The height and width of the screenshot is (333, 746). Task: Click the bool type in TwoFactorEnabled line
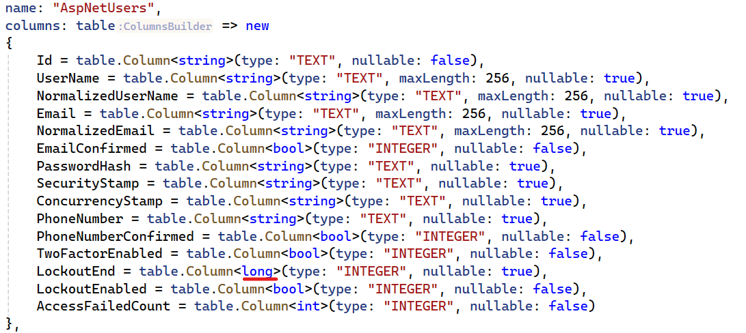(305, 254)
